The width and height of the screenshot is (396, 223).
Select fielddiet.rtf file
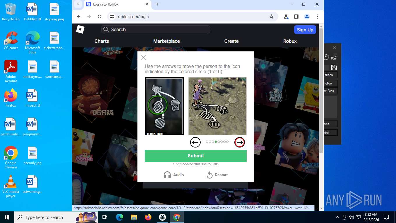click(32, 12)
